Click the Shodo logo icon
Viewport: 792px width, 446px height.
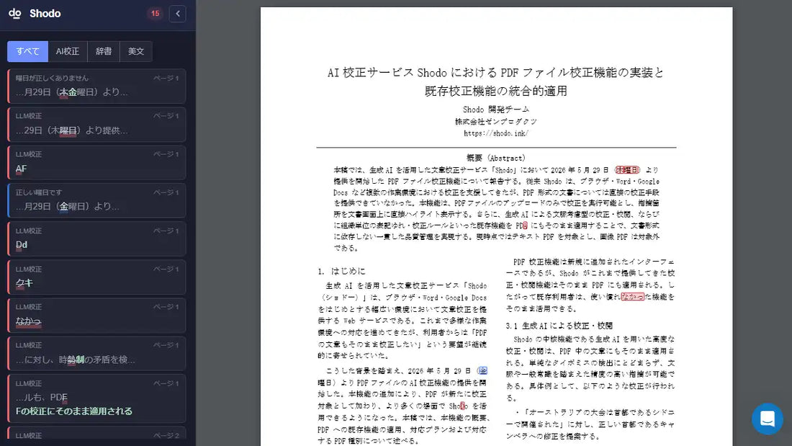point(14,13)
